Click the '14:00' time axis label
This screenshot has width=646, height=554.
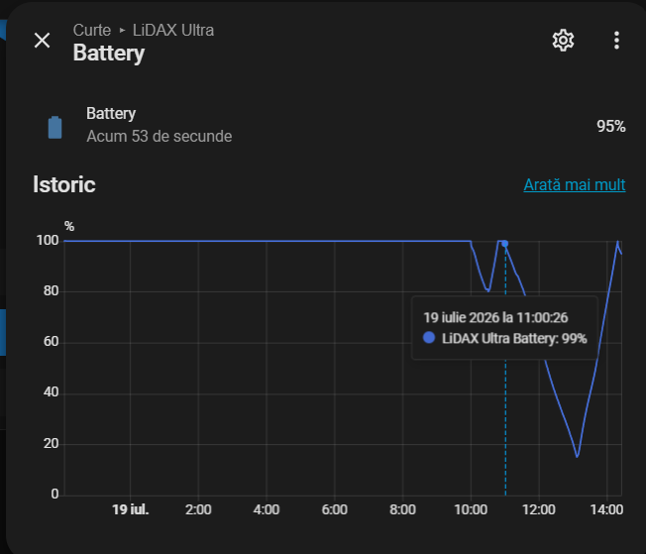606,509
